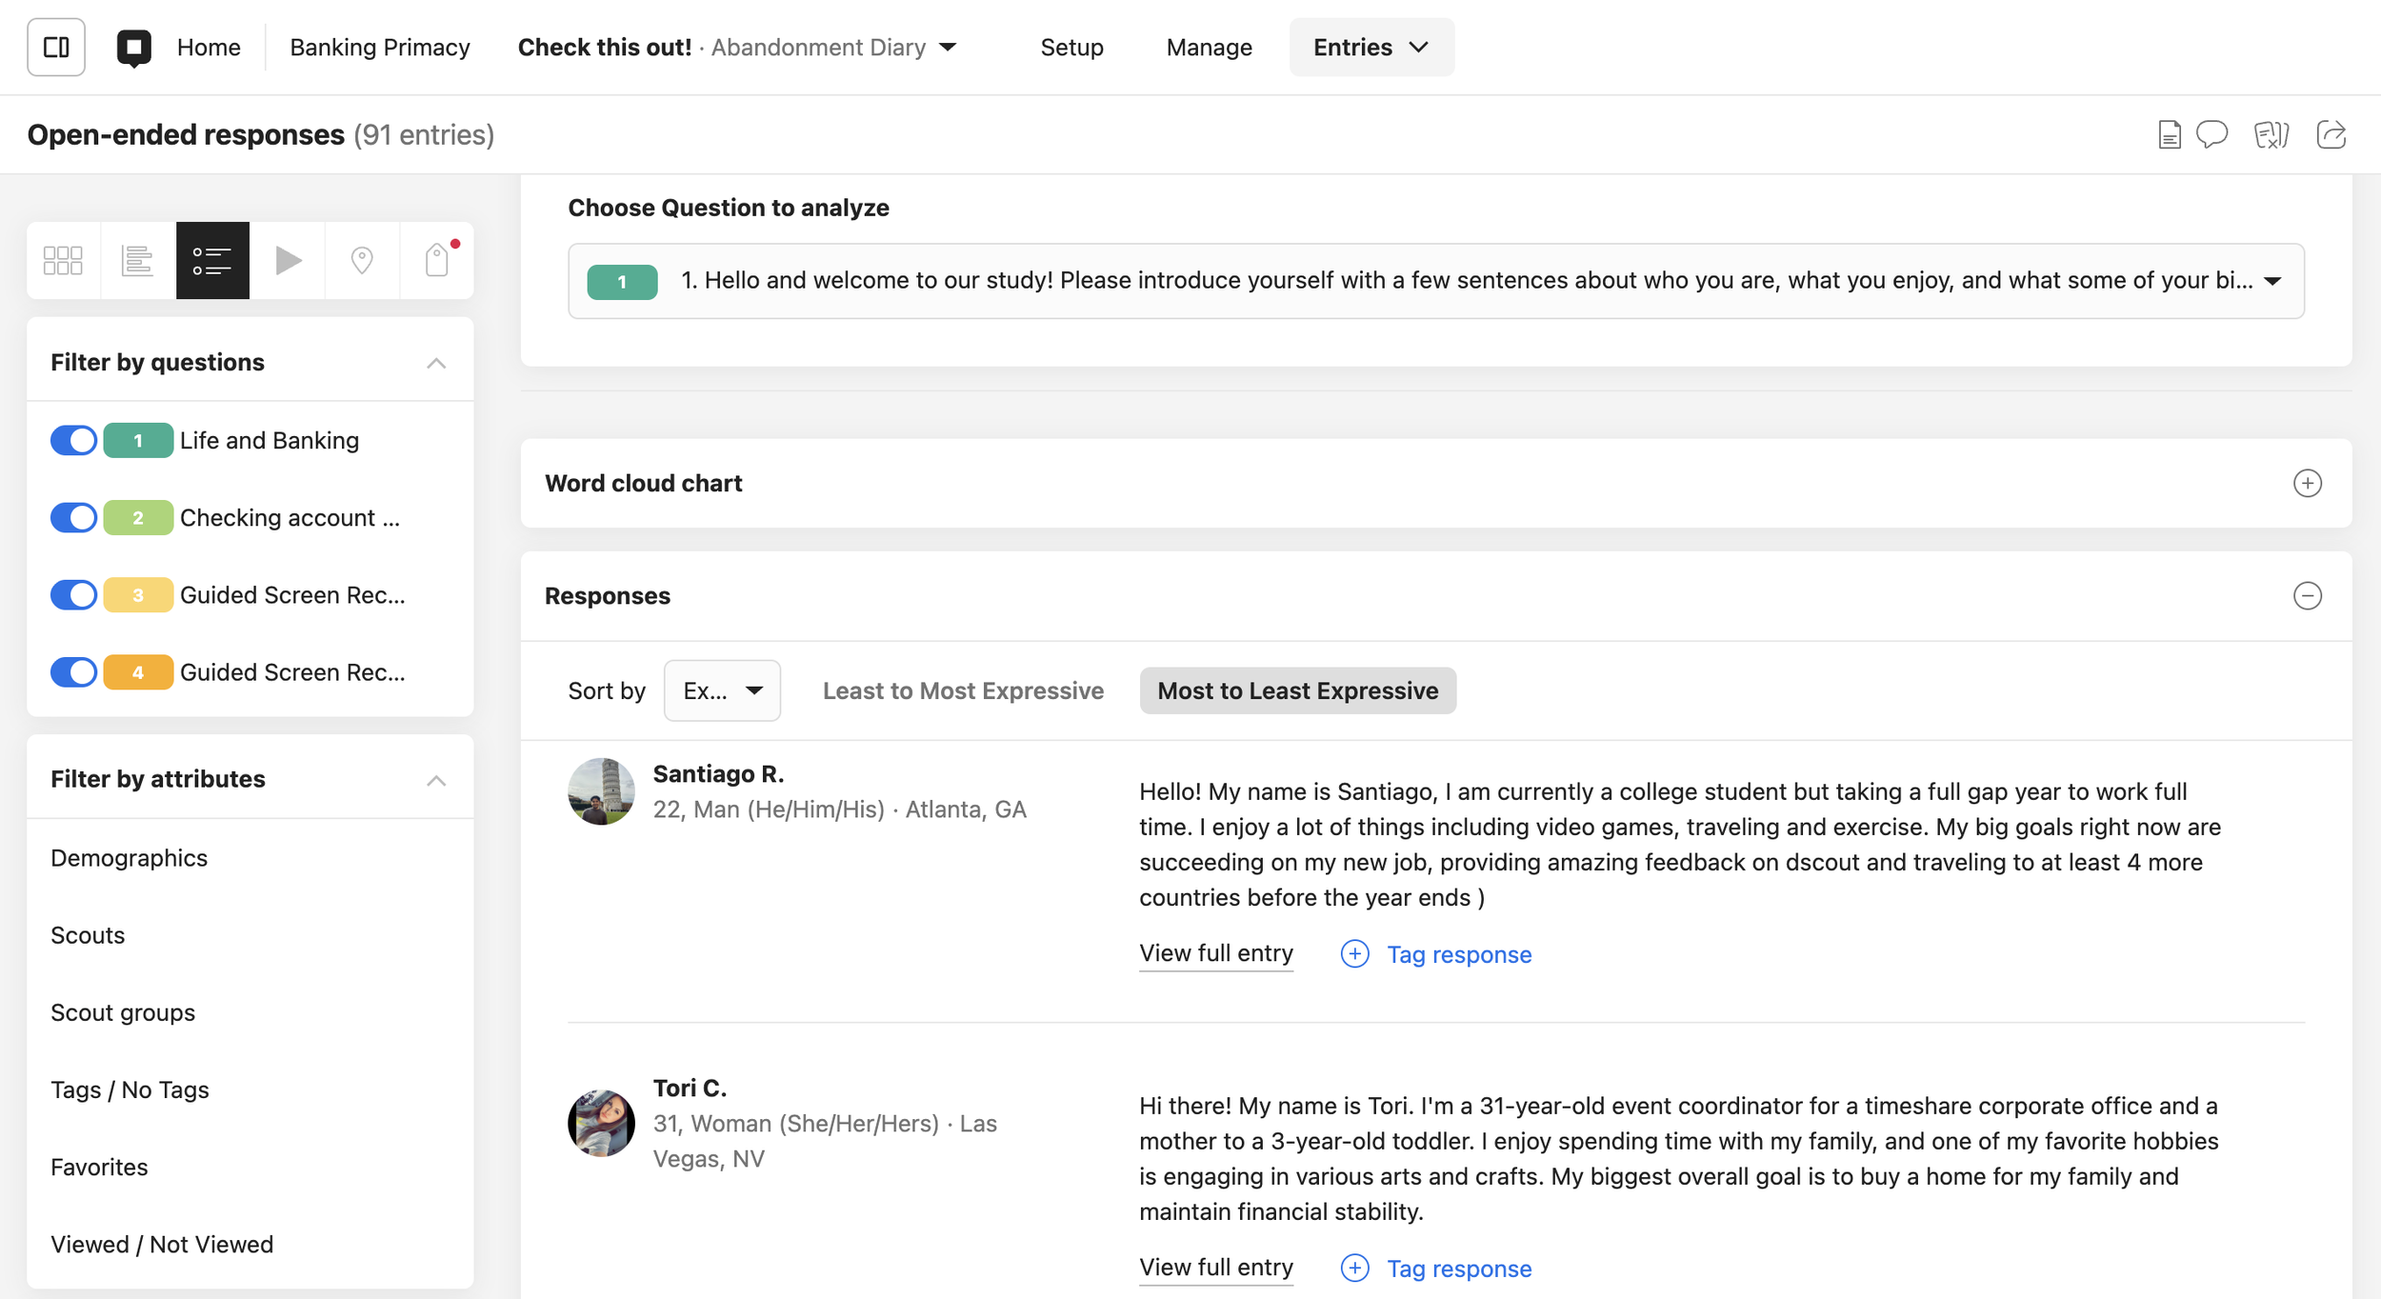
Task: Open the Sort by dropdown
Action: 722,690
